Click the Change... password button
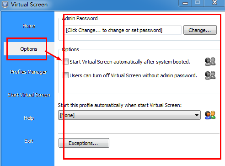Image resolution: width=225 pixels, height=166 pixels. coord(200,30)
